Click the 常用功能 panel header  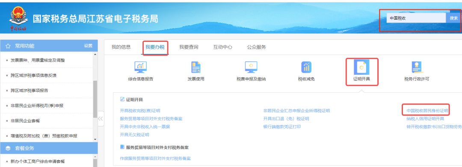pos(49,46)
